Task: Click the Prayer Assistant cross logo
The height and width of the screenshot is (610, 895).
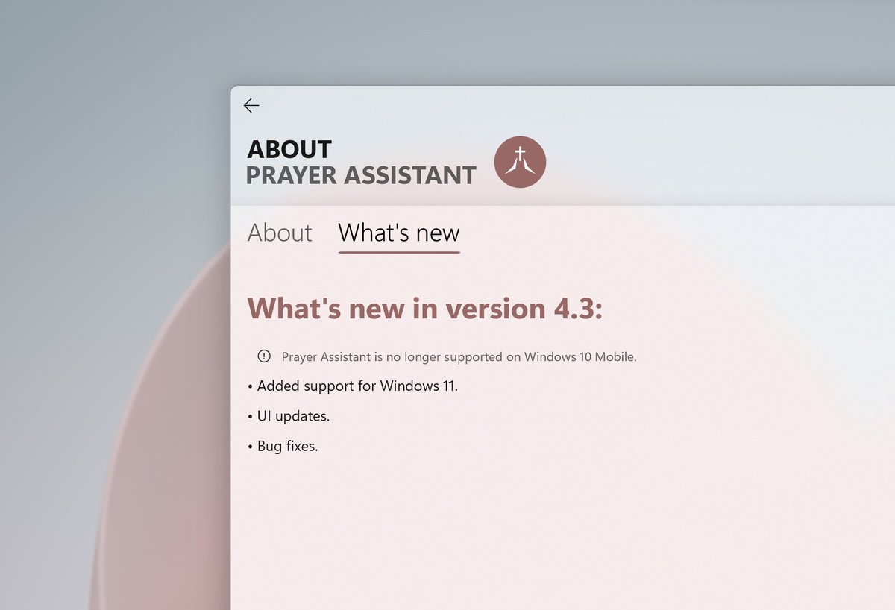Action: point(520,162)
